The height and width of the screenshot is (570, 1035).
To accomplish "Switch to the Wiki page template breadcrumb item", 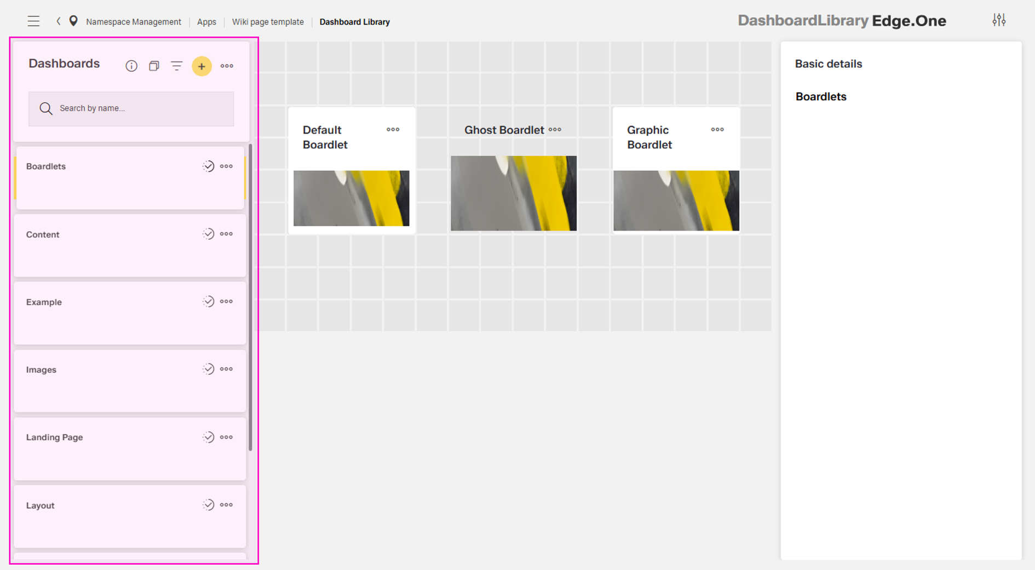I will click(268, 21).
